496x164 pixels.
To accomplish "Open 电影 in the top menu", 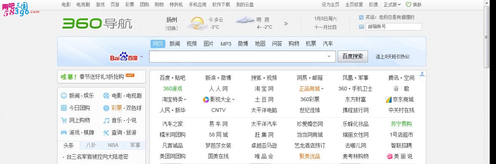I will (x=66, y=4).
